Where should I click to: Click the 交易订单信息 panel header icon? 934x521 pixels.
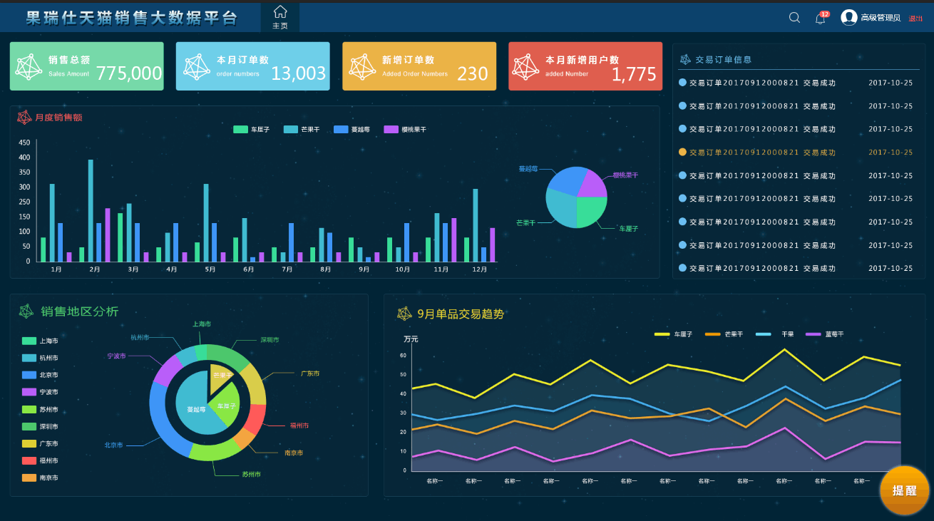pyautogui.click(x=685, y=60)
